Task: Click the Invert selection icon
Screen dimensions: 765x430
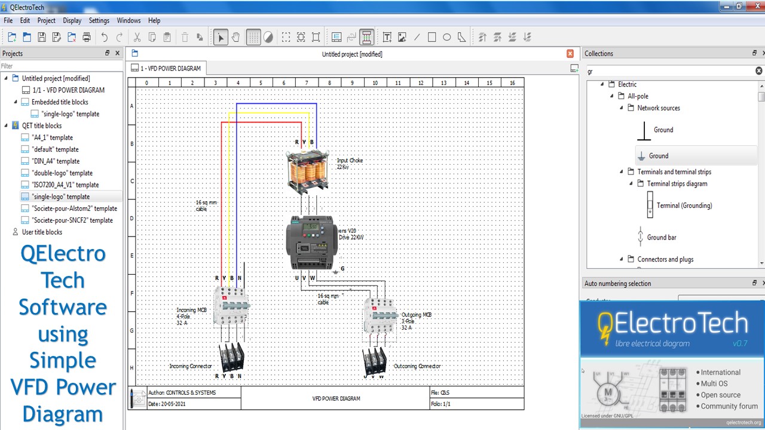Action: (316, 37)
